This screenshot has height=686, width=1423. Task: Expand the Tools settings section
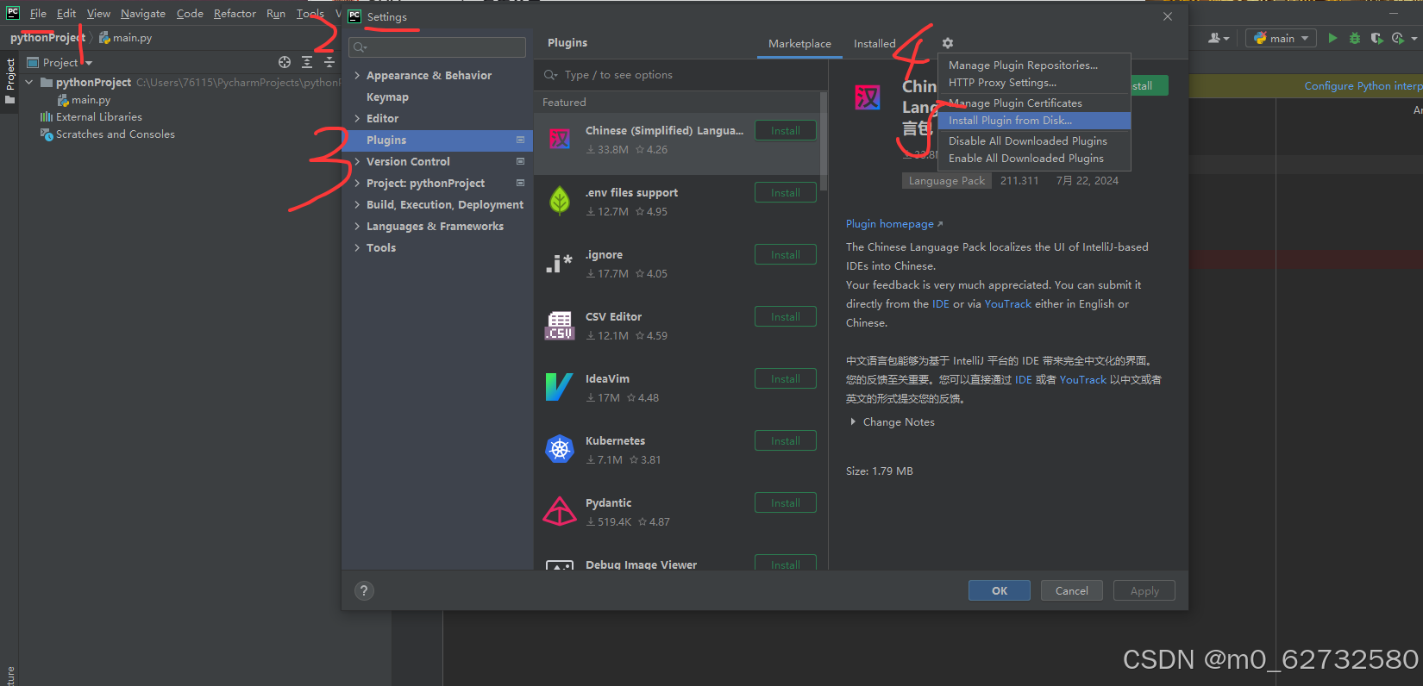click(x=357, y=247)
